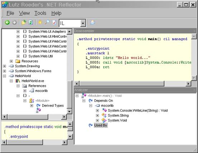This screenshot has height=153, width=198.
Task: Click the System.Void analyzer entry
Action: tap(117, 120)
